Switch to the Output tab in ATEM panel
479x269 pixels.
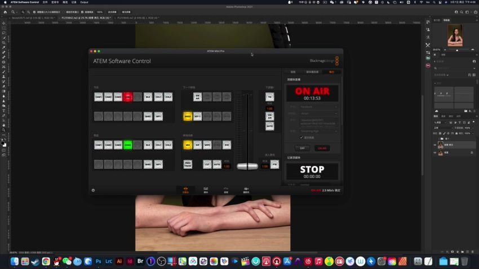pos(331,72)
